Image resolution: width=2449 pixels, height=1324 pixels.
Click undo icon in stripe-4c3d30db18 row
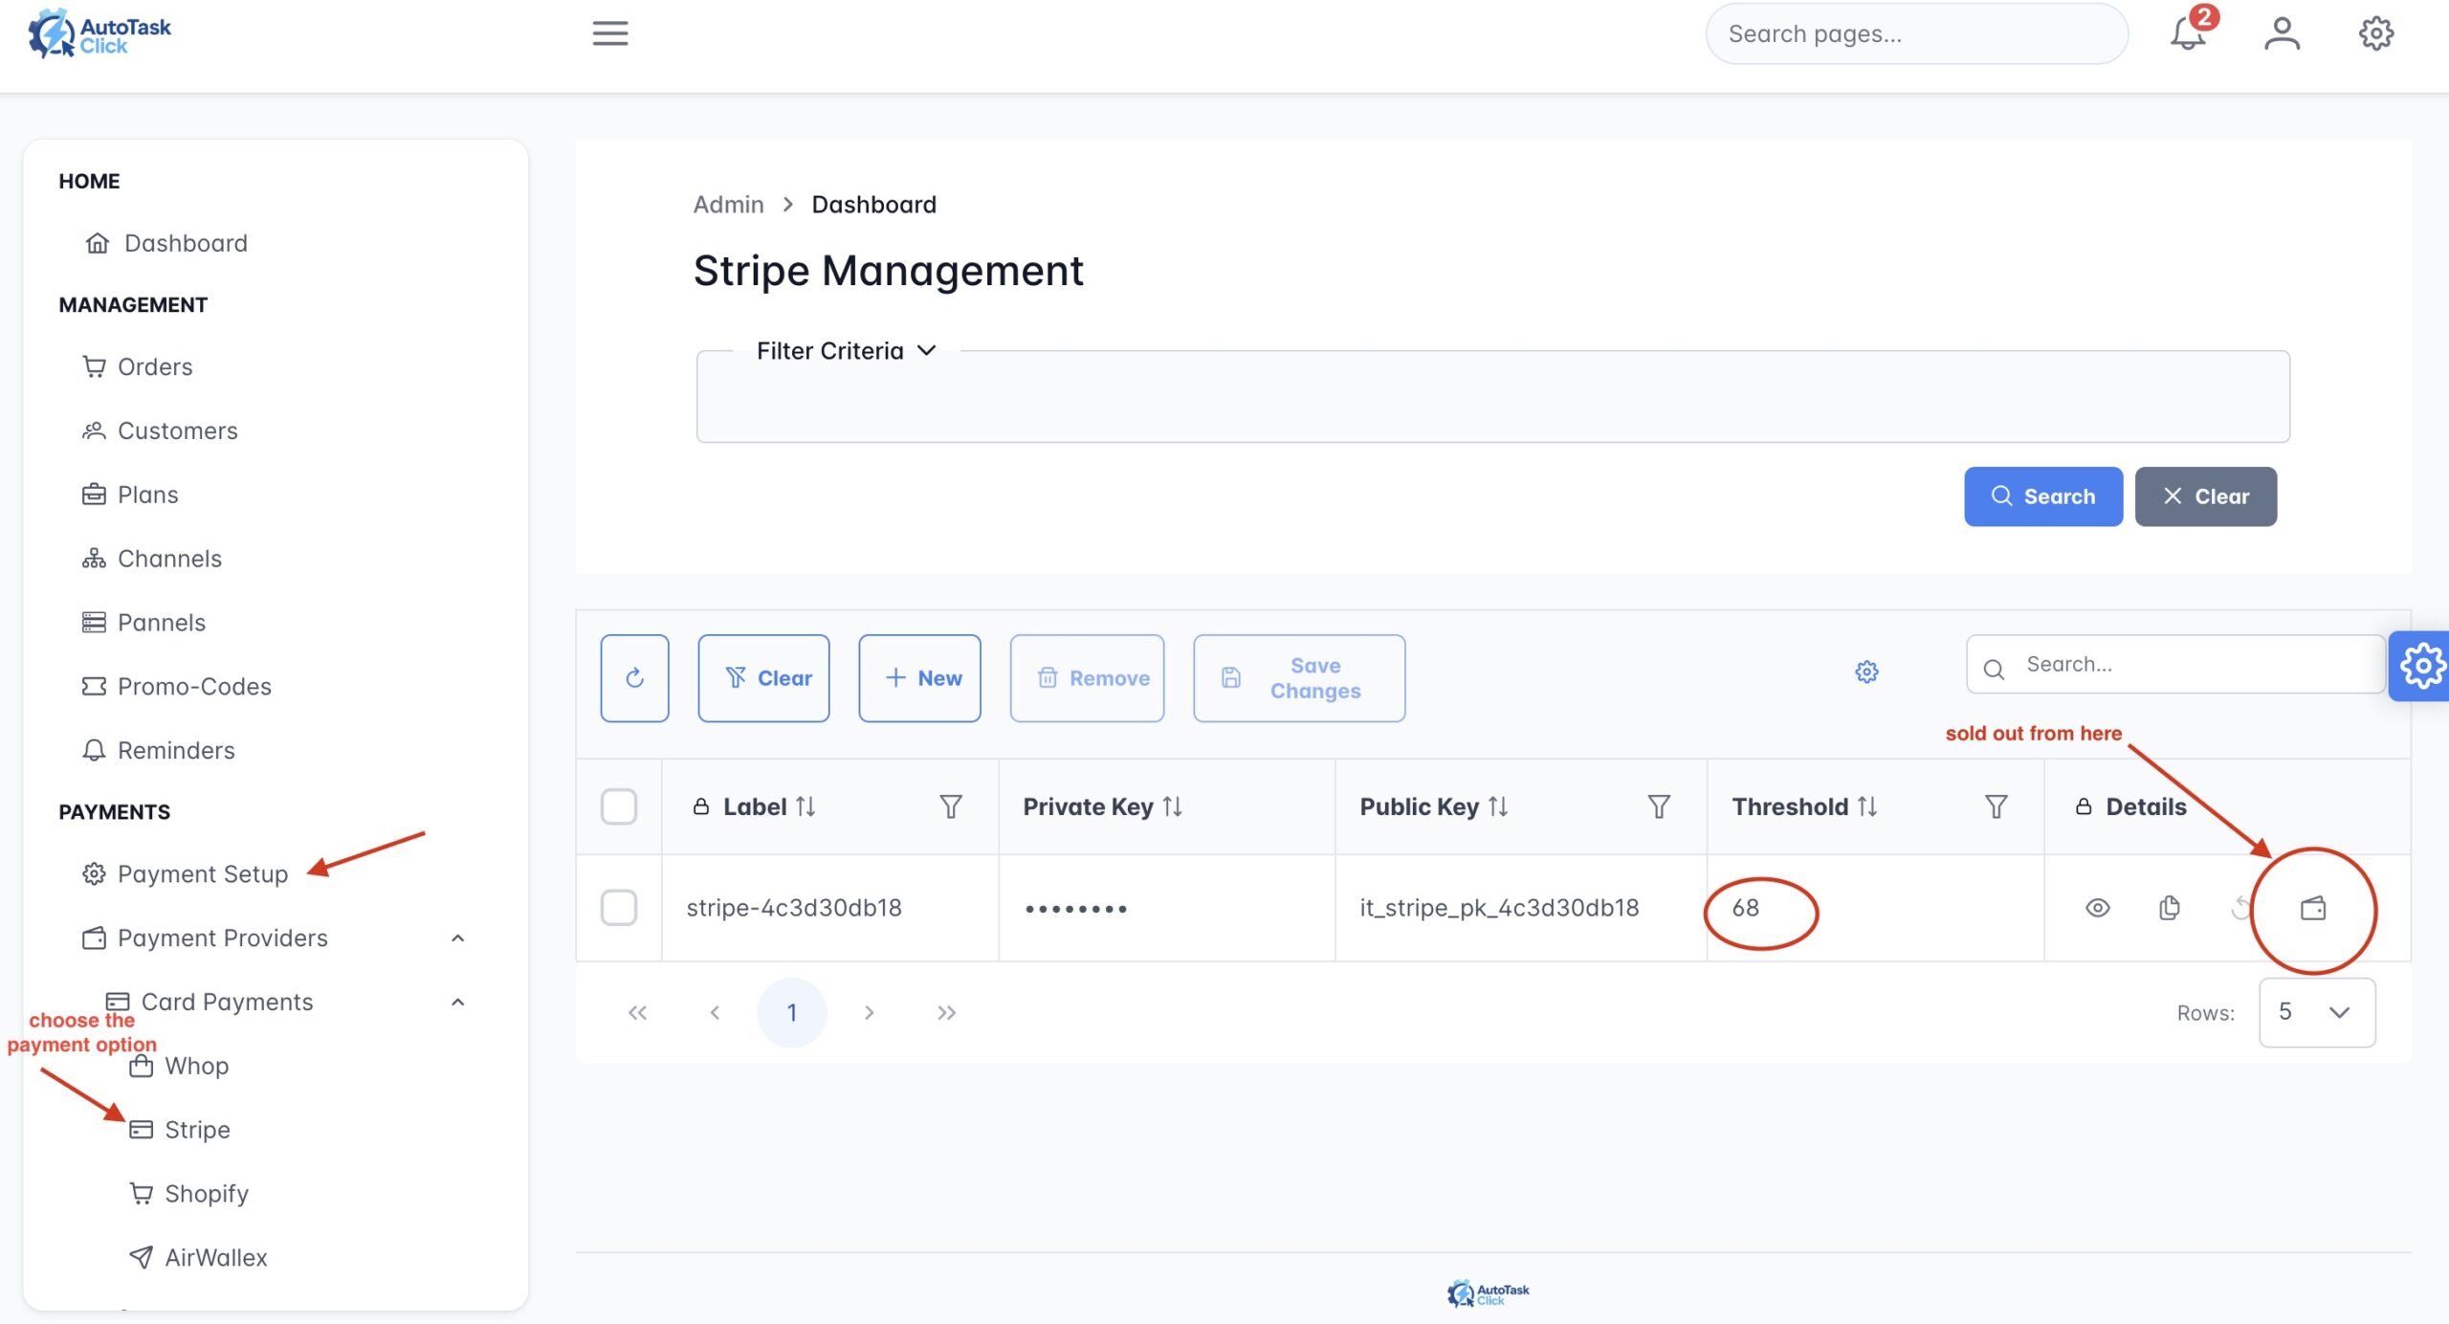[x=2239, y=907]
